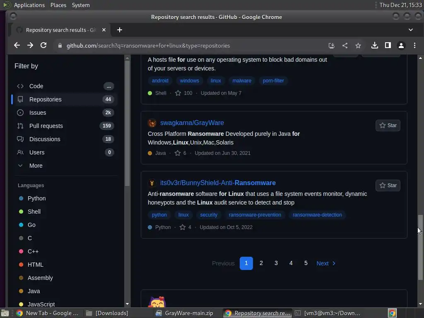Open the System menu
The image size is (424, 318).
(x=81, y=5)
